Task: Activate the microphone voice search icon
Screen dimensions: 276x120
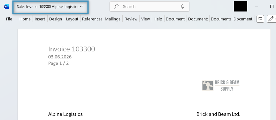Action: (x=182, y=7)
